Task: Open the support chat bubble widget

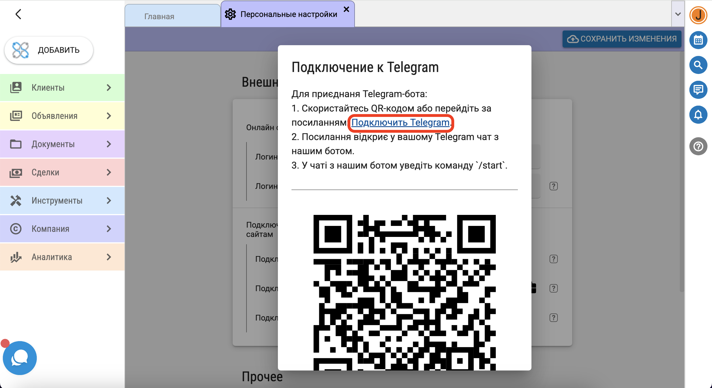Action: pyautogui.click(x=20, y=358)
